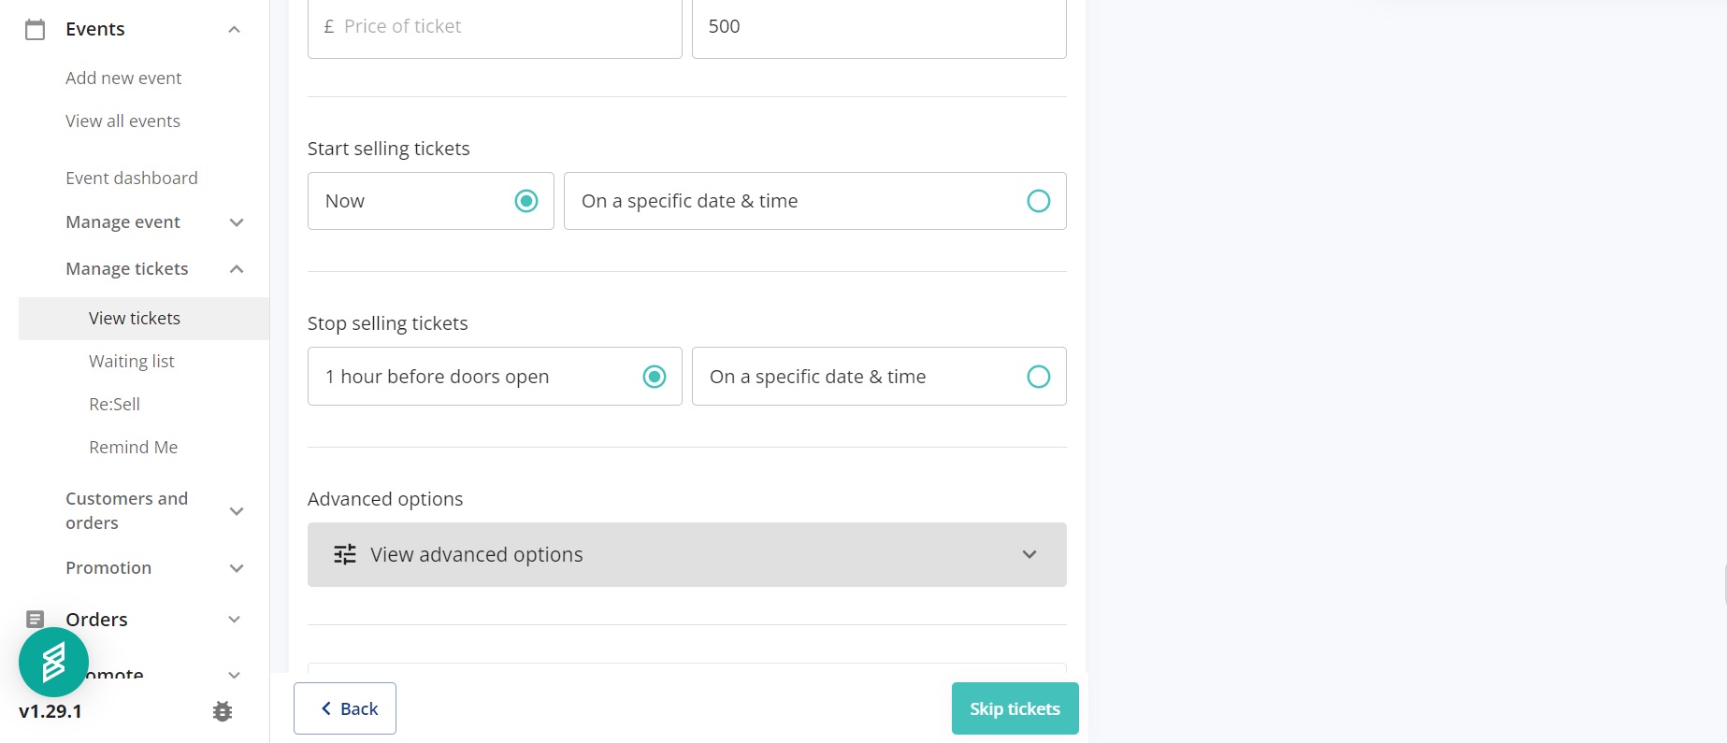
Task: Click the sliders icon in advanced options
Action: 345,554
